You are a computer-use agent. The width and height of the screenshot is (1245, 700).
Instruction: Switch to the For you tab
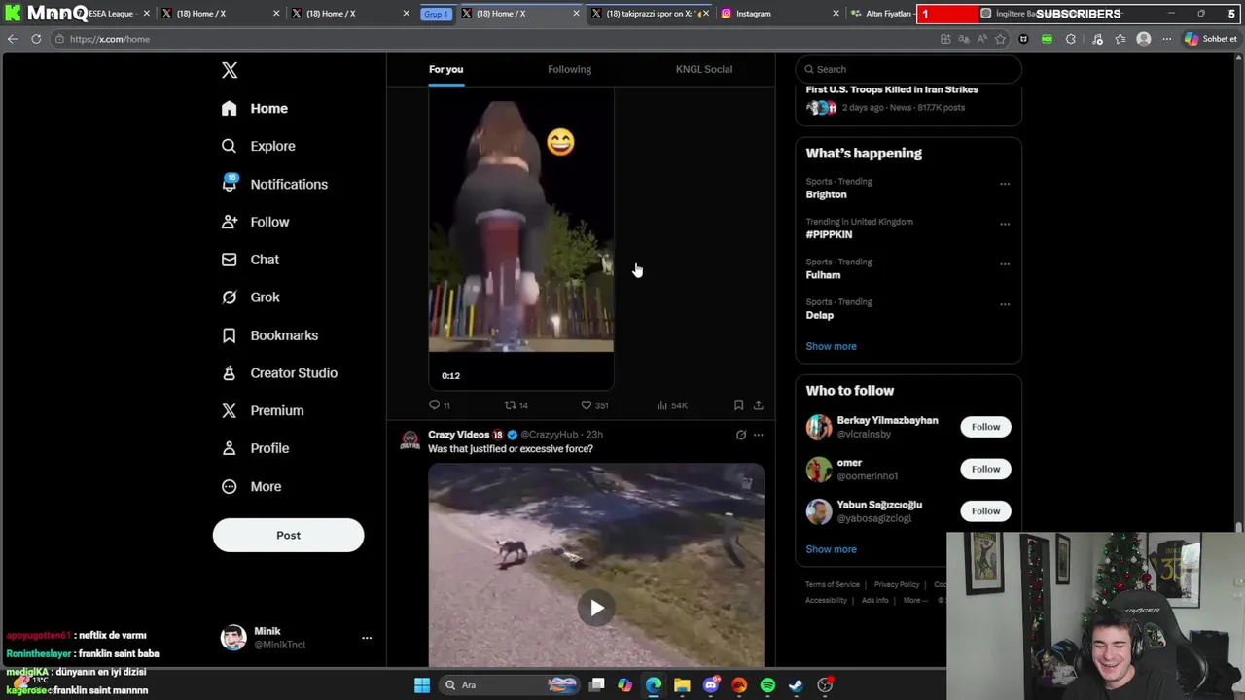coord(445,69)
